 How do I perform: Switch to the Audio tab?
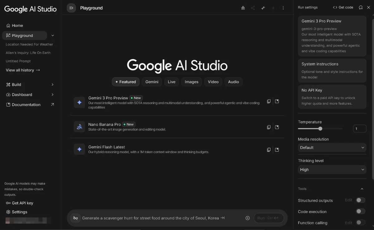(233, 82)
